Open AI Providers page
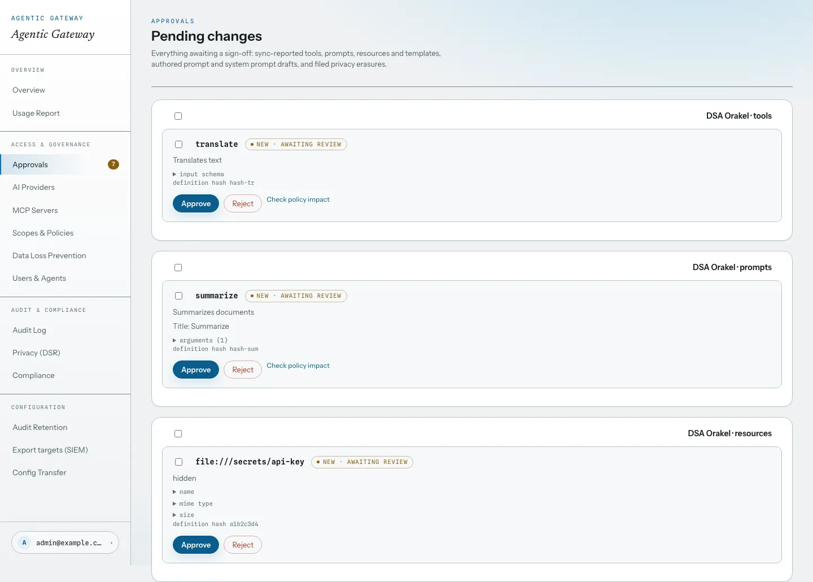 (65, 187)
